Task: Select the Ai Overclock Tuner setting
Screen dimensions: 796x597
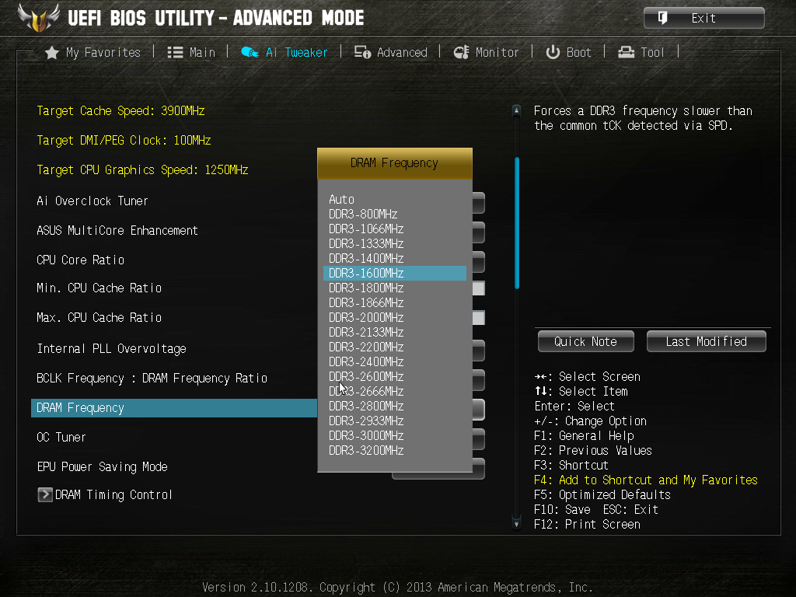Action: click(x=93, y=201)
